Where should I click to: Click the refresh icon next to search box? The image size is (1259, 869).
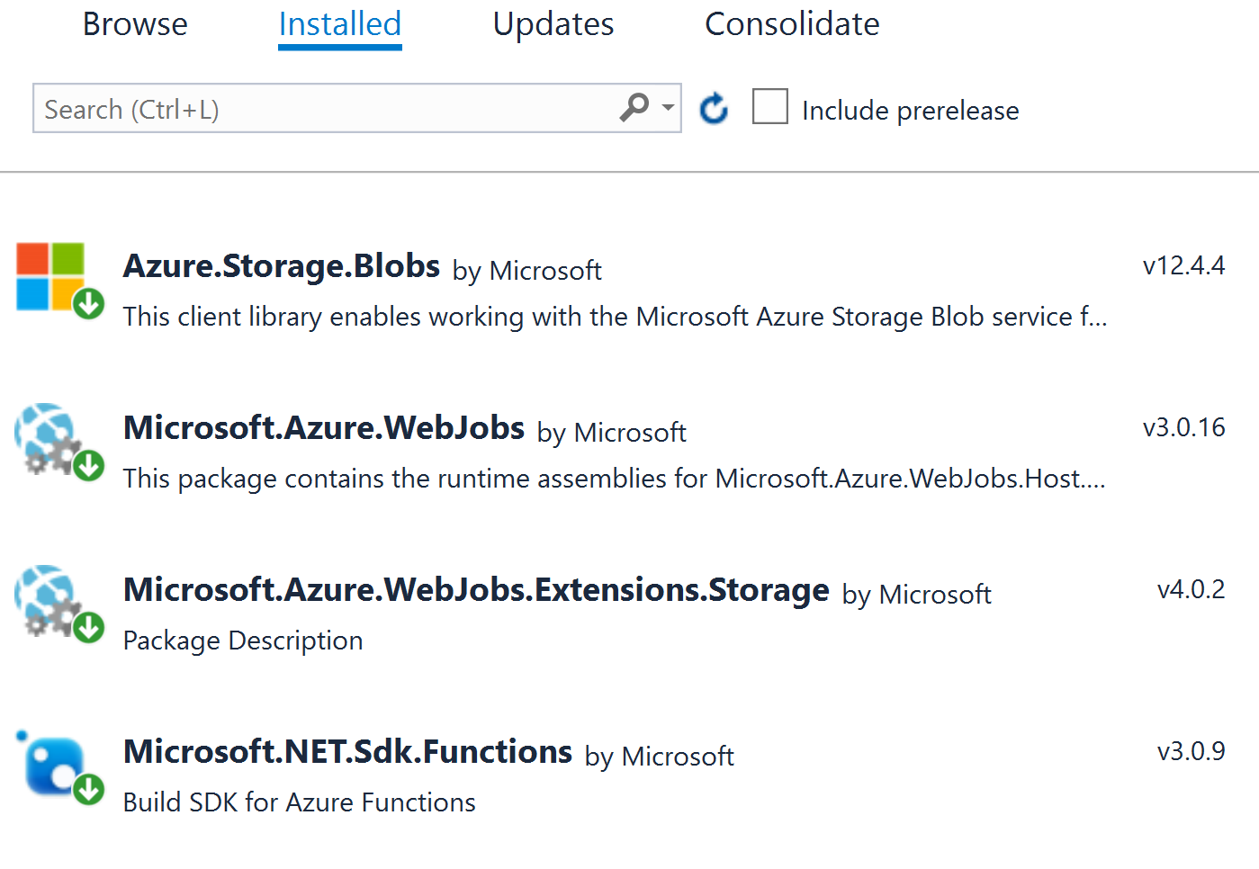click(x=713, y=108)
